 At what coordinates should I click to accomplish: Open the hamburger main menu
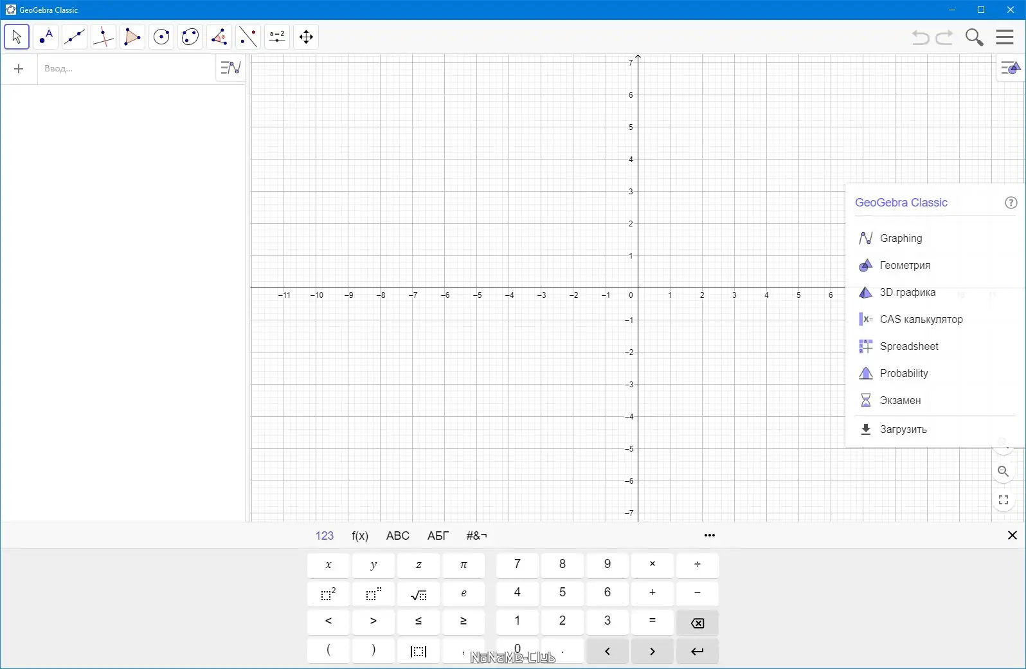pos(1005,37)
